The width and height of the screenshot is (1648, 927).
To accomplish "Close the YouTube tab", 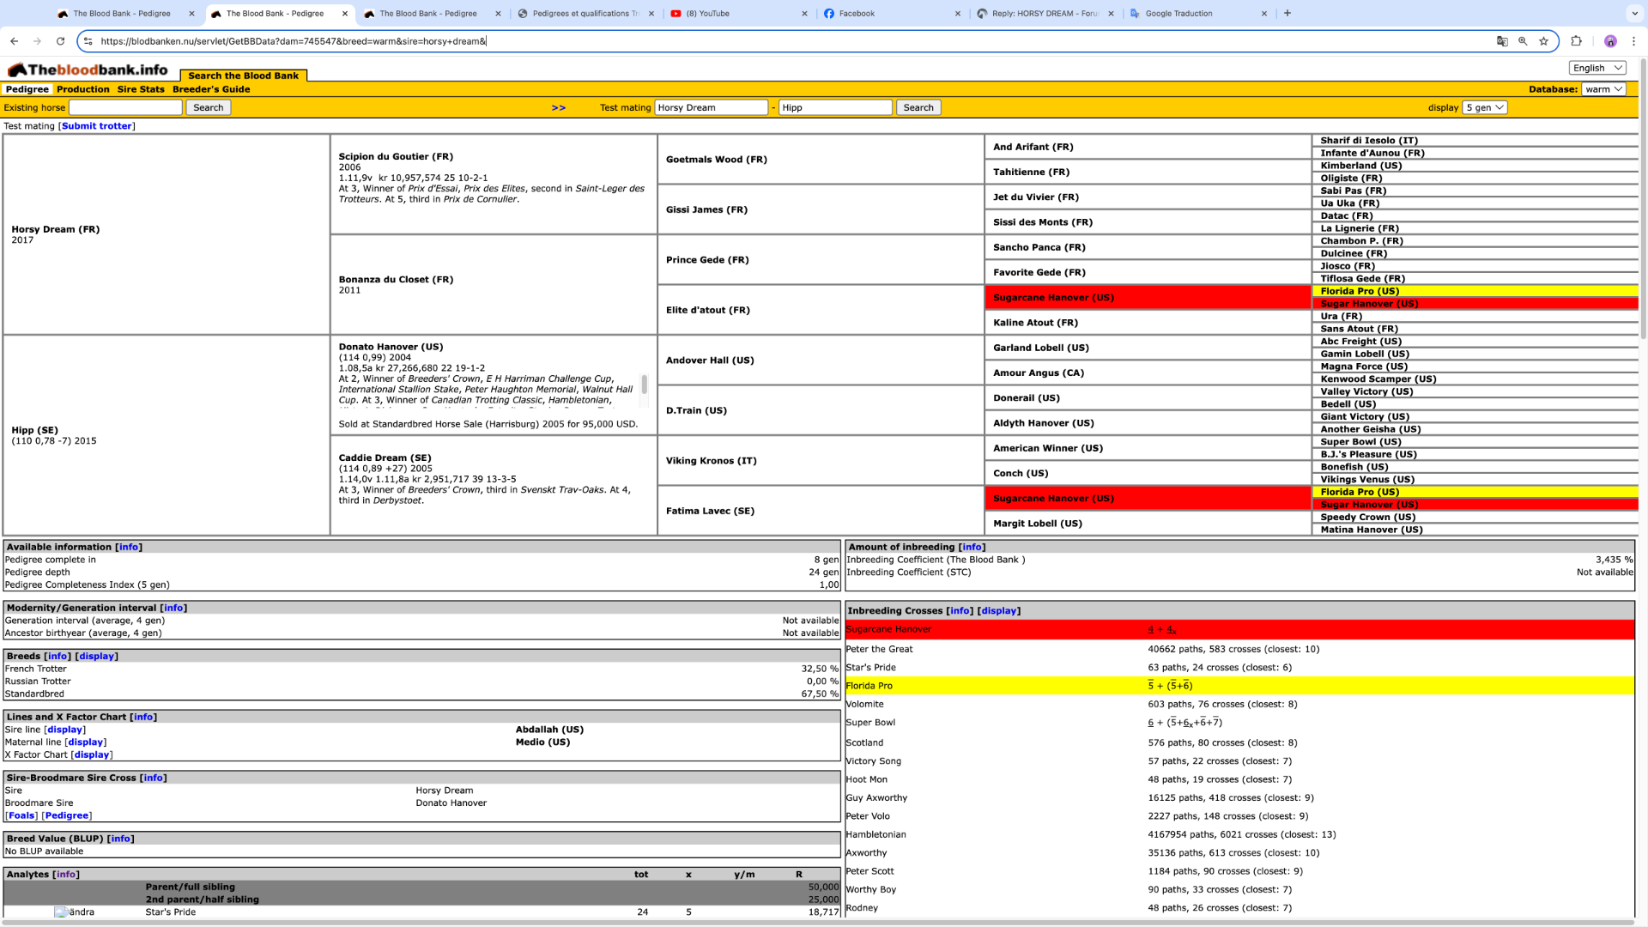I will [804, 14].
